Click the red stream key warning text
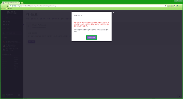 pos(91,24)
